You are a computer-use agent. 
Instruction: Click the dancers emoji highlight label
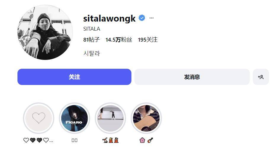[x=110, y=140]
